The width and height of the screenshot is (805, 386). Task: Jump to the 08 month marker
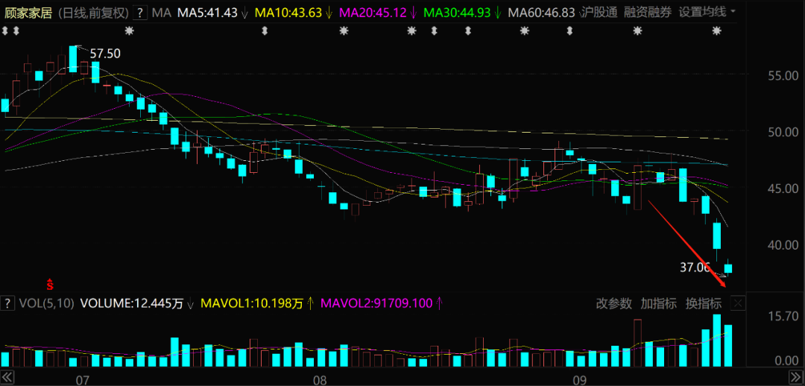(320, 380)
